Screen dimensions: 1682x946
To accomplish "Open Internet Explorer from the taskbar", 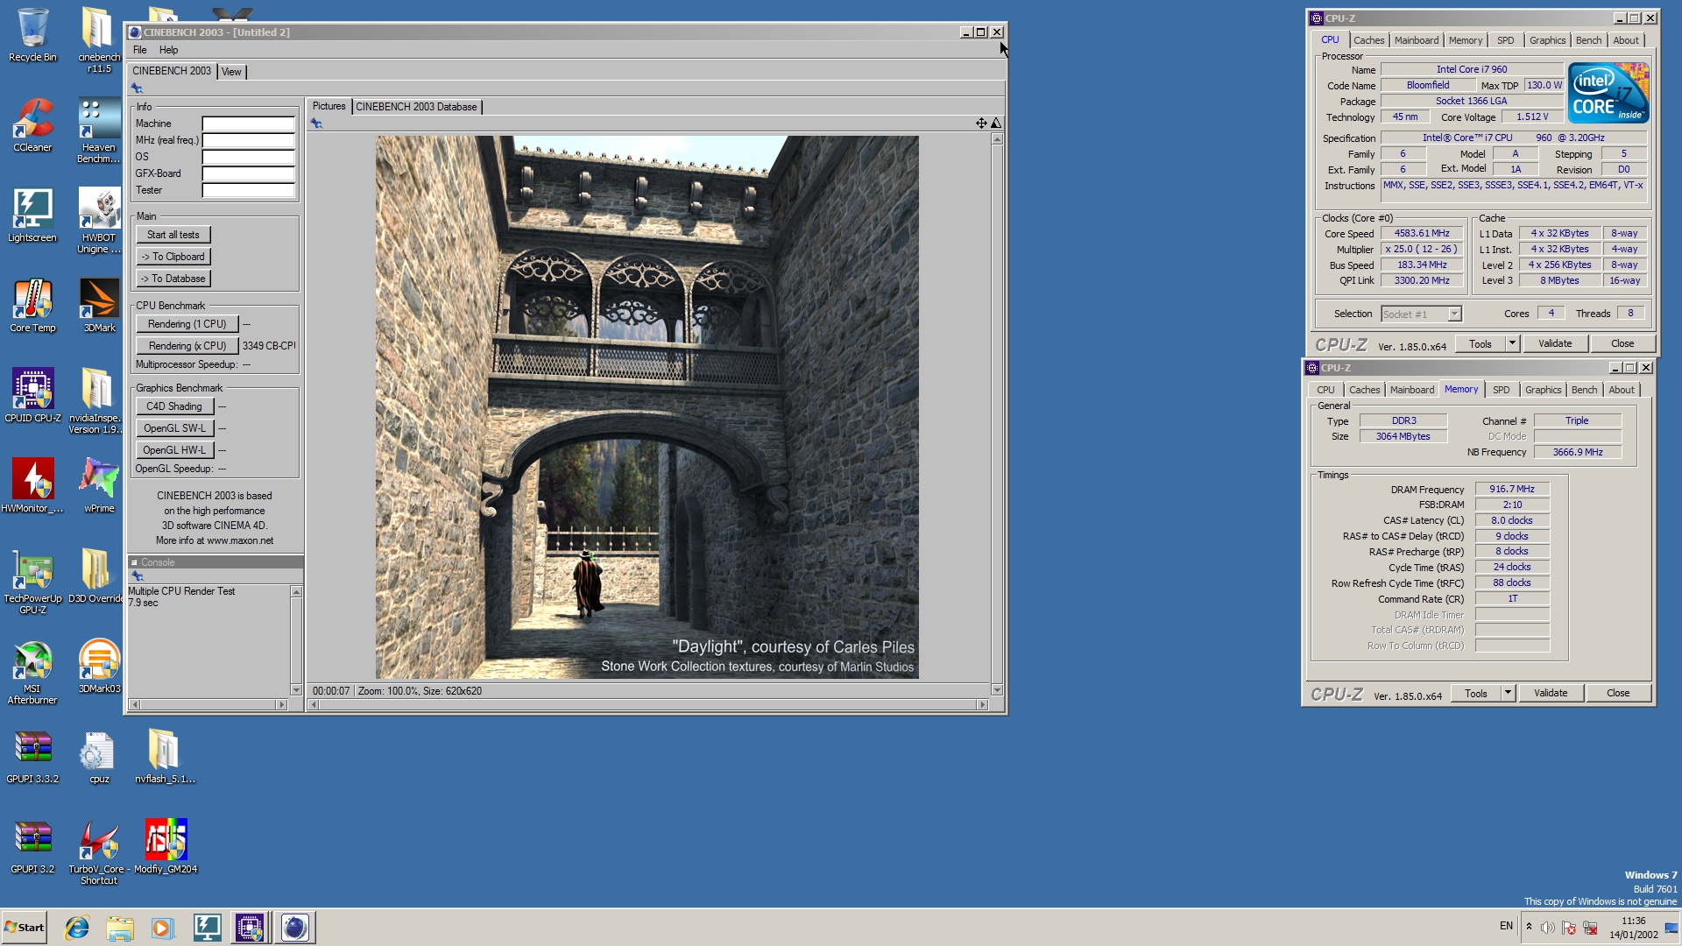I will pyautogui.click(x=77, y=928).
